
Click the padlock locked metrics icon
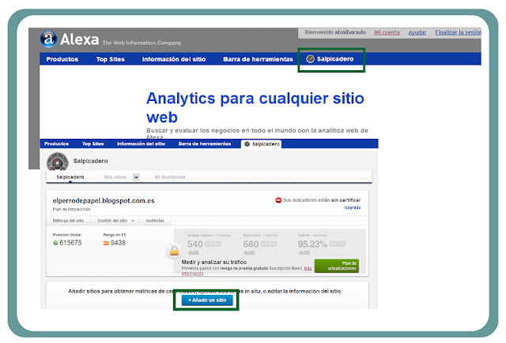(x=174, y=250)
